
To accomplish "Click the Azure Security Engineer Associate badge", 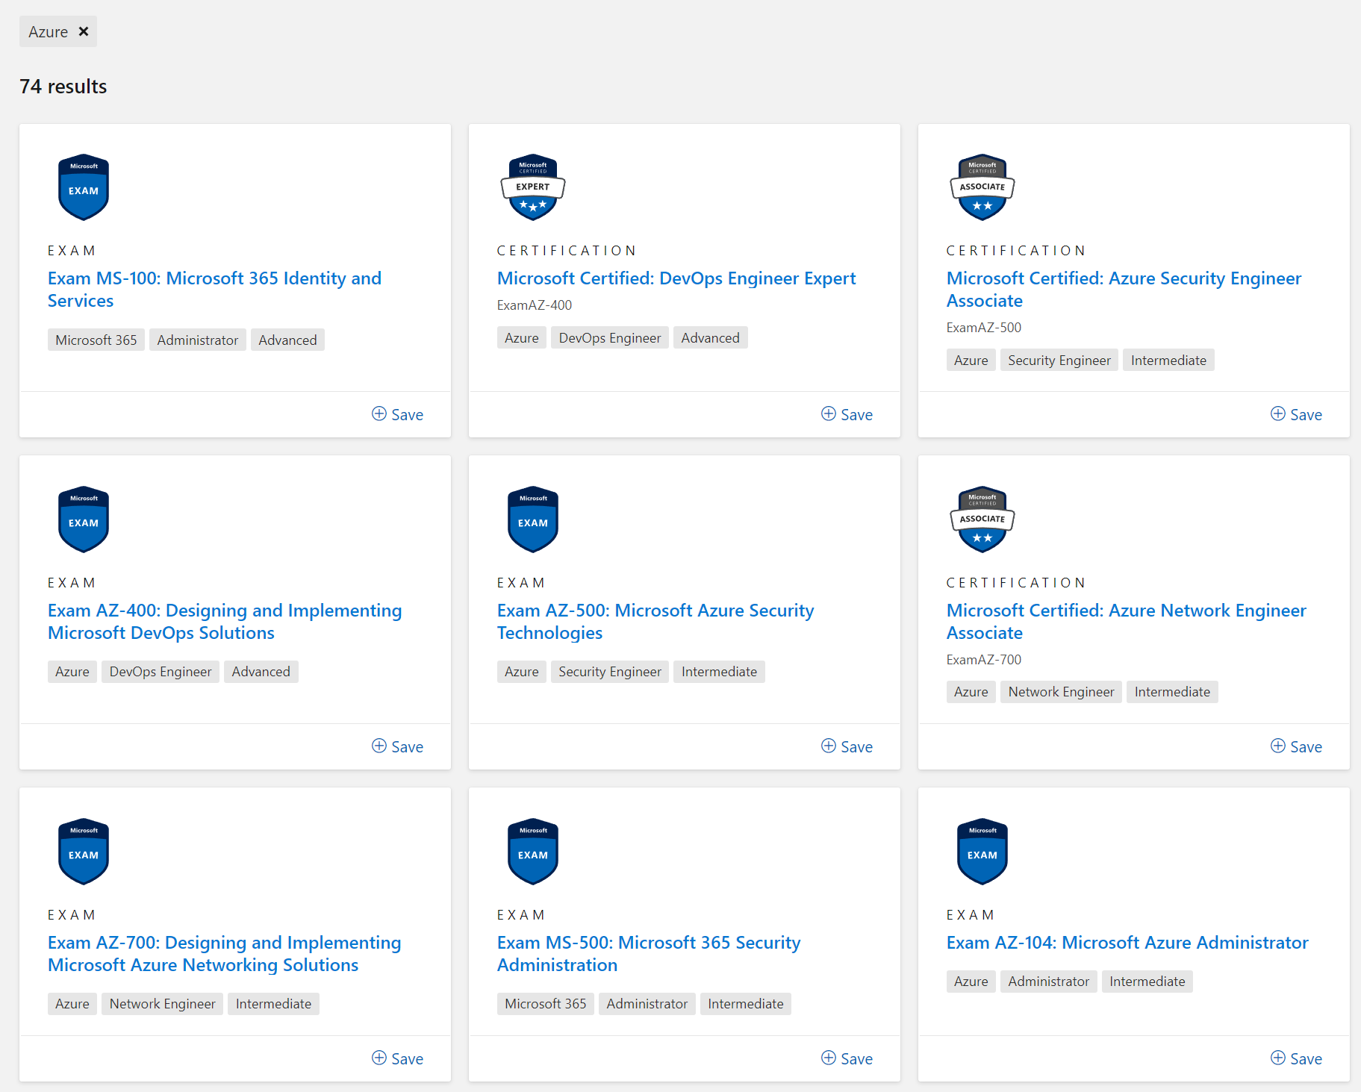I will tap(982, 187).
